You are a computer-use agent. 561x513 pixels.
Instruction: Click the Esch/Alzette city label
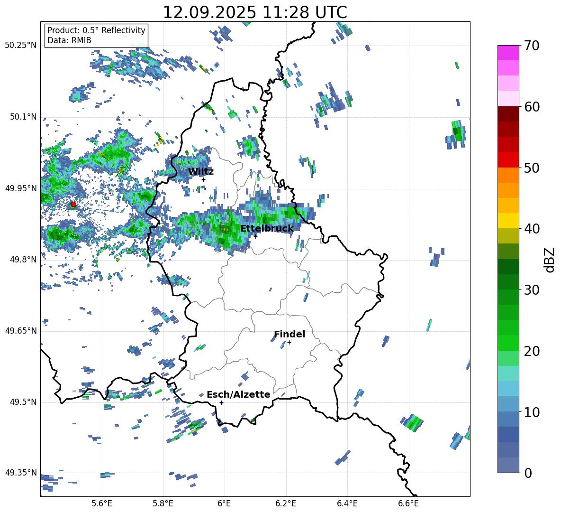tap(238, 395)
